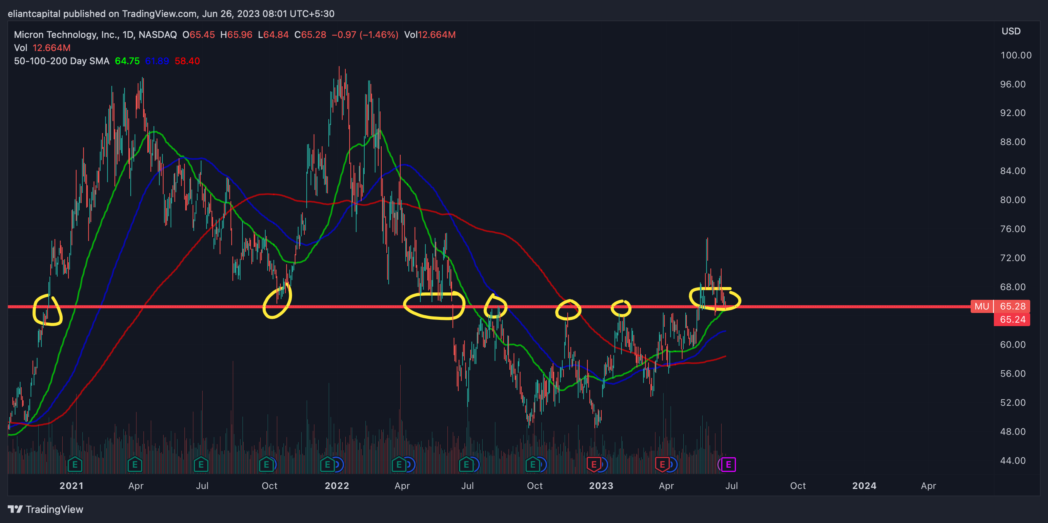Open the green earnings E icon near October 2022
This screenshot has width=1048, height=523.
(x=532, y=464)
